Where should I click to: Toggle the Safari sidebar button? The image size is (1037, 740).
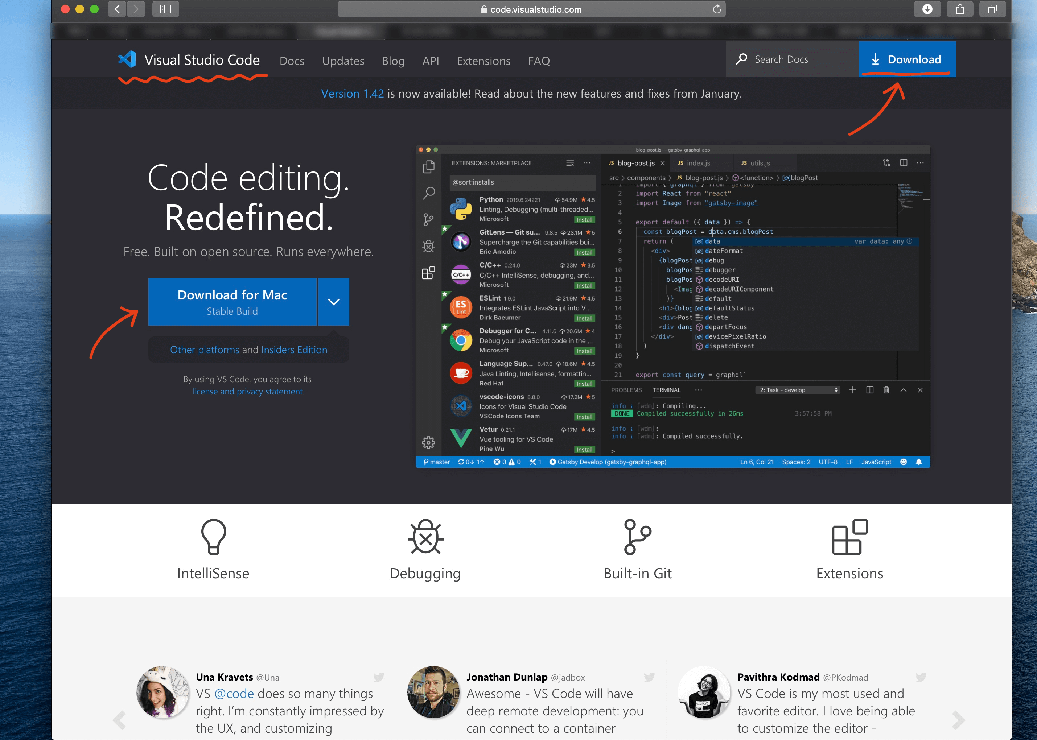pyautogui.click(x=165, y=9)
